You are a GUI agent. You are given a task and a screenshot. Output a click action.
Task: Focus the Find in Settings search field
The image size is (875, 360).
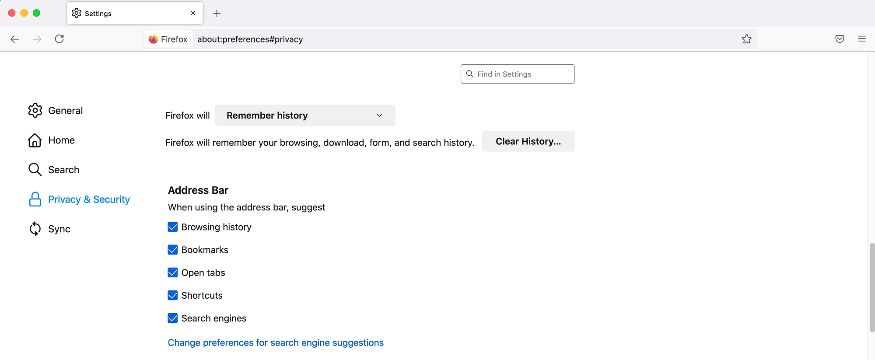(518, 74)
